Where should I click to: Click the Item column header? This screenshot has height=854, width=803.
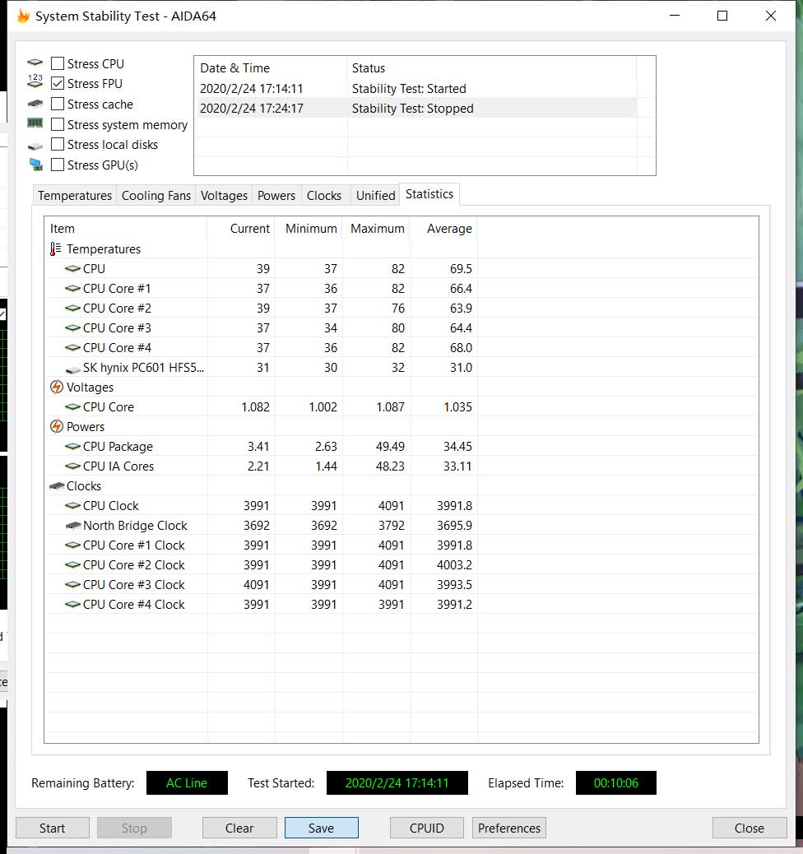point(126,229)
